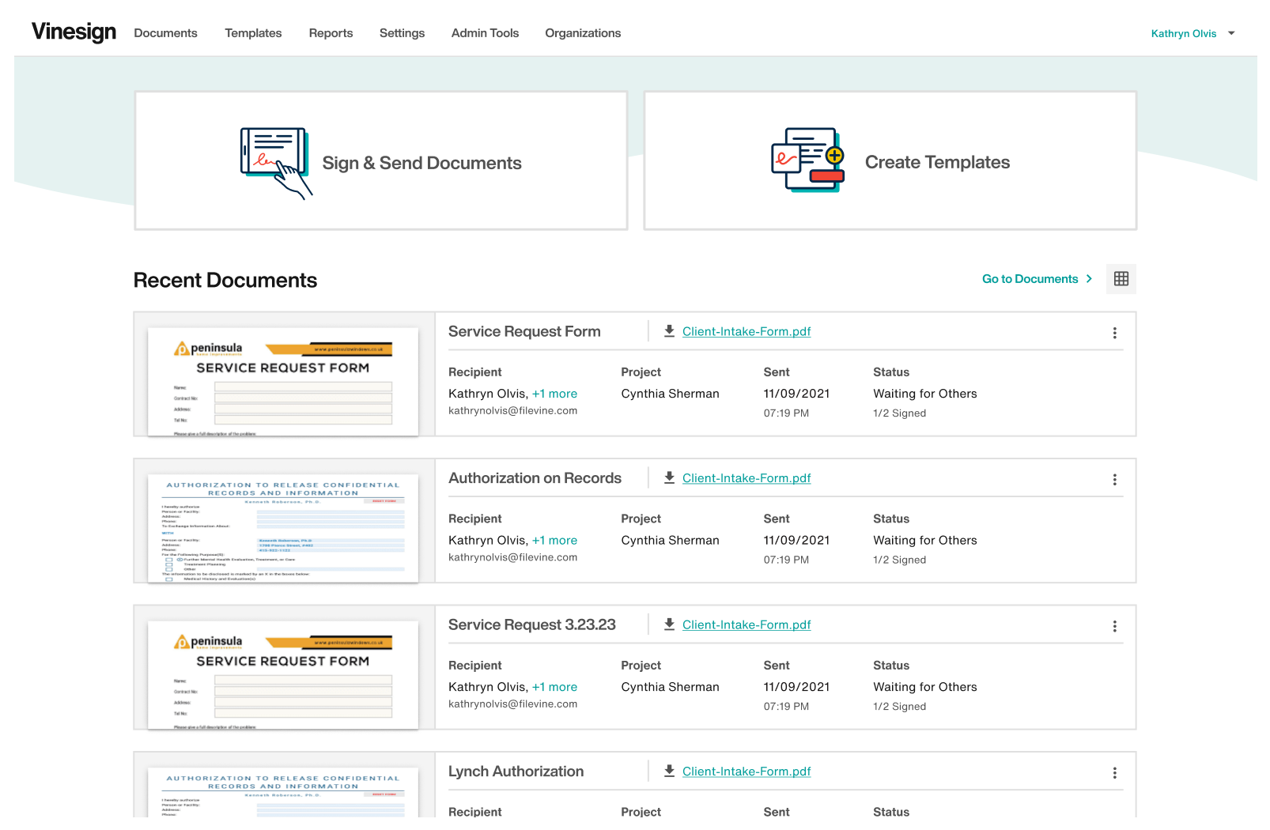This screenshot has width=1270, height=830.
Task: Download the Lynch Authorization PDF
Action: [668, 771]
